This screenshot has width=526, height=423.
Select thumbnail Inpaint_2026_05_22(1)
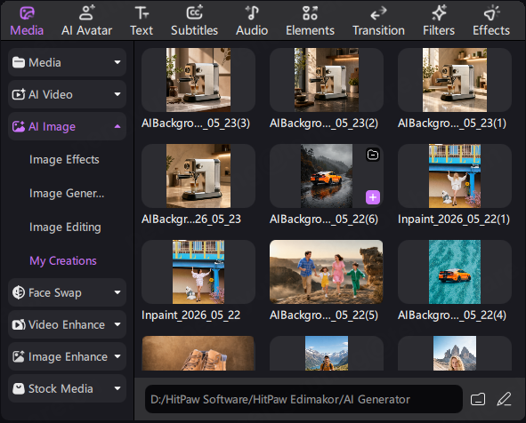(x=455, y=176)
